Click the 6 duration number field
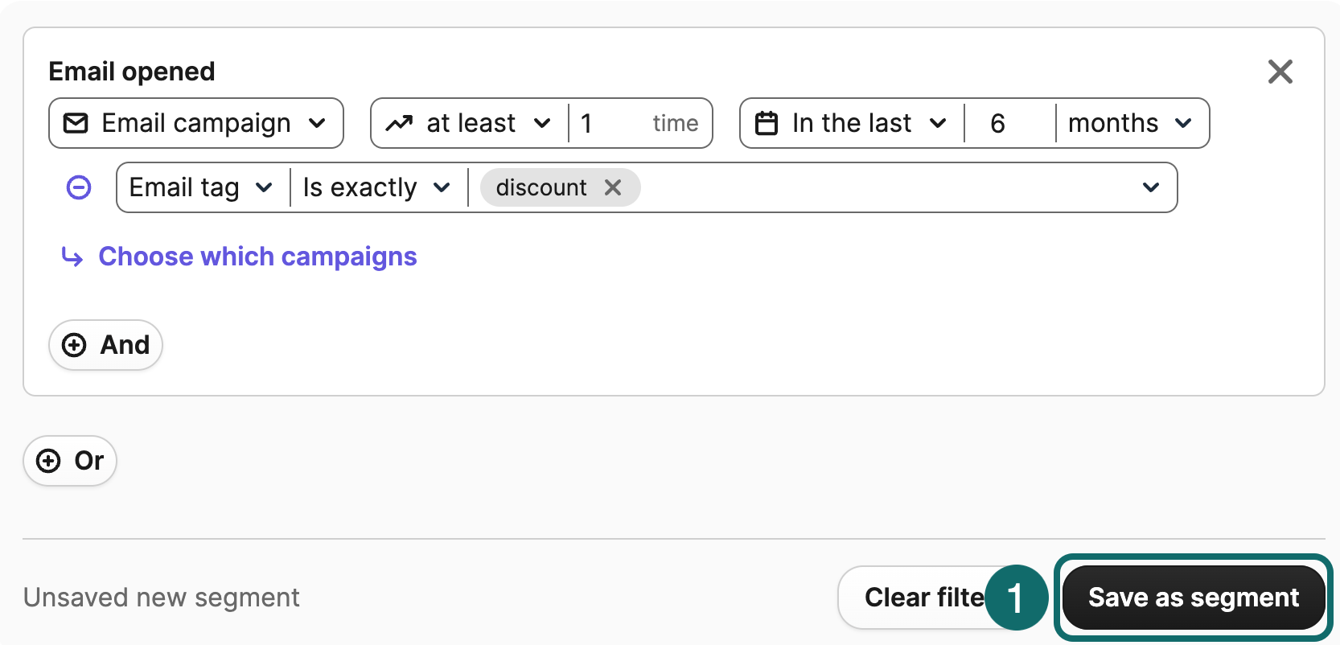Screen dimensions: 1340x645 coord(1009,123)
